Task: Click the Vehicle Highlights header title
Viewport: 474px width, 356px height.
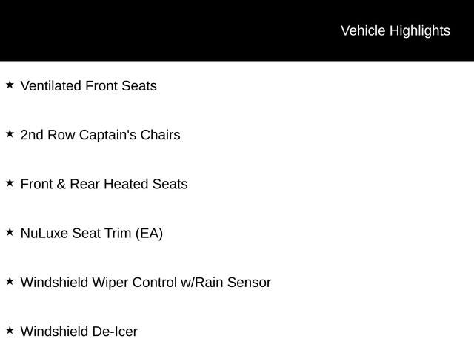Action: tap(395, 30)
